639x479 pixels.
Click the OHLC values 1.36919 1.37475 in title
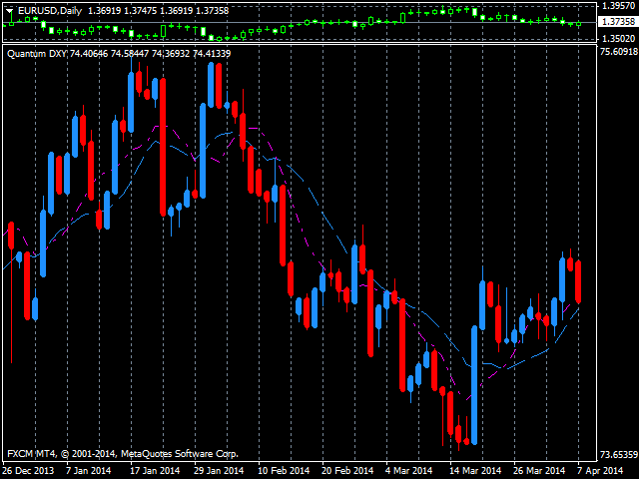click(122, 11)
